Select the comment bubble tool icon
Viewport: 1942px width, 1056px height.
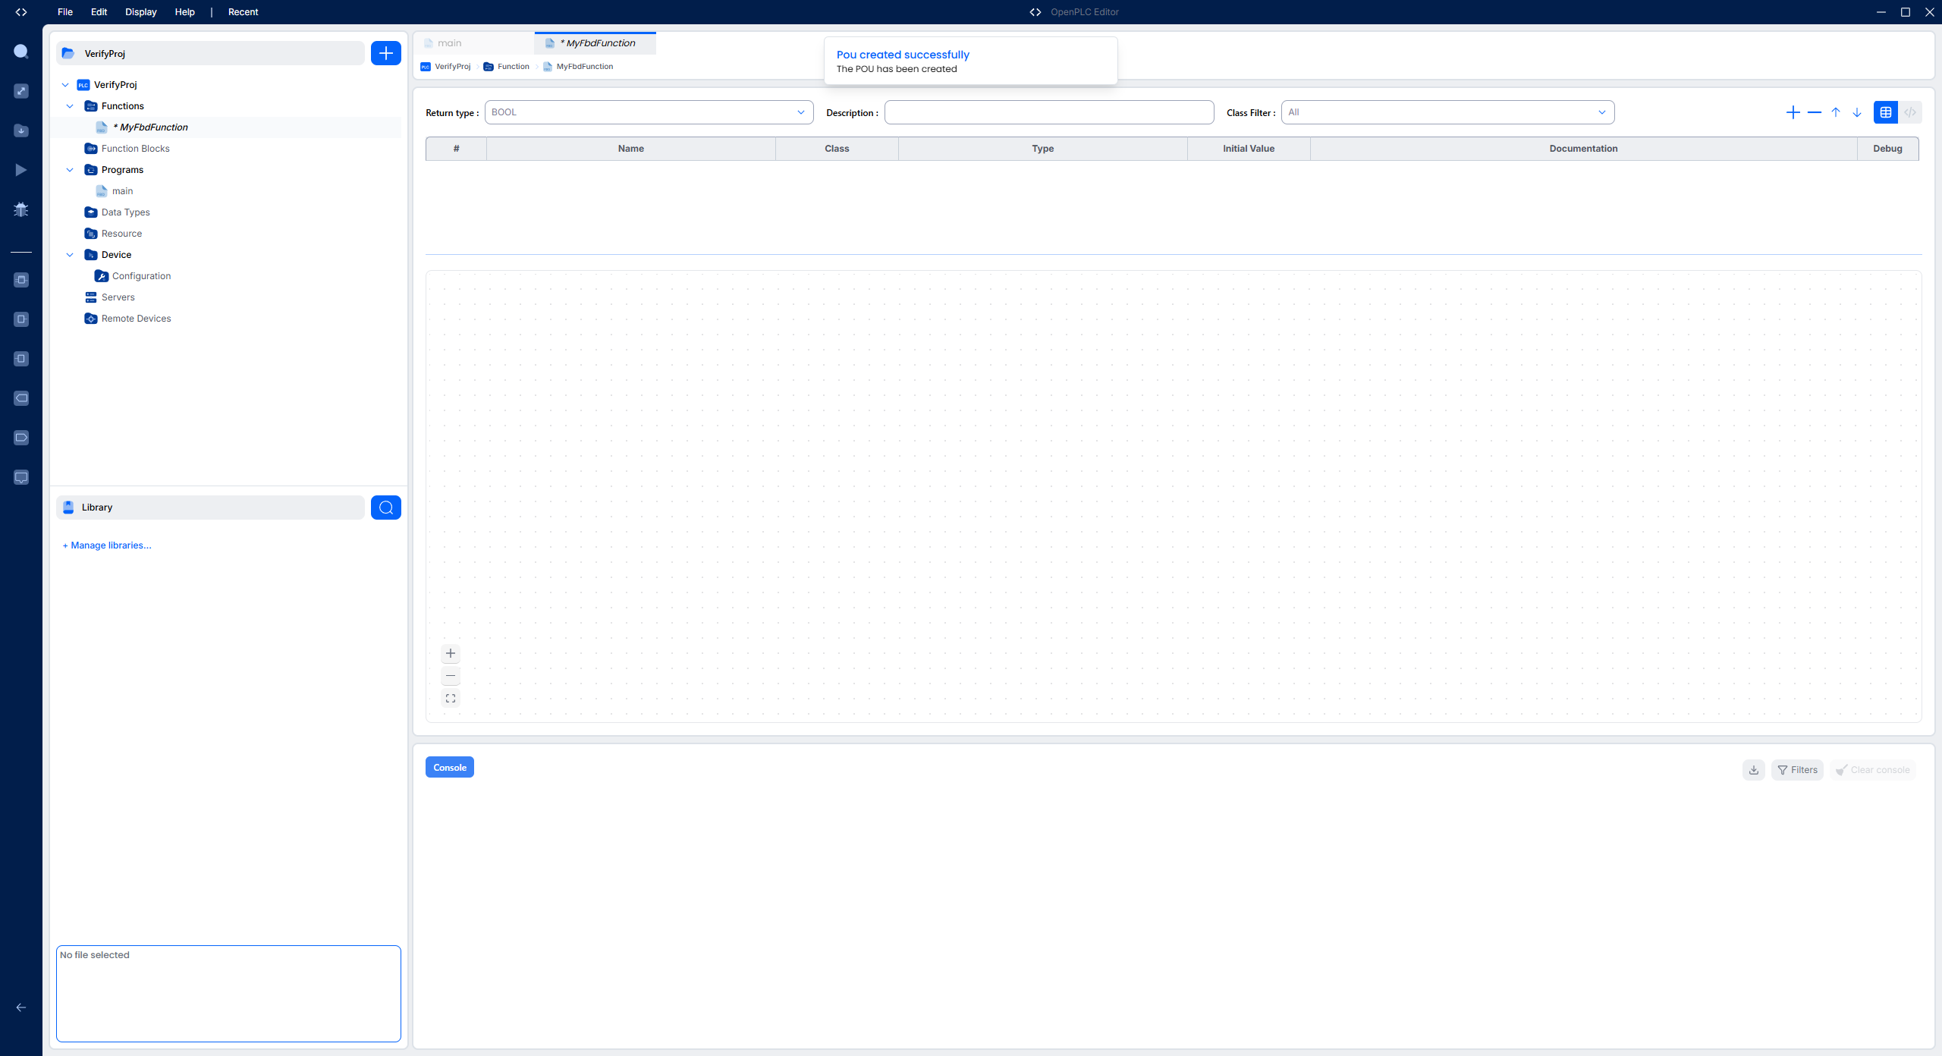(x=21, y=477)
